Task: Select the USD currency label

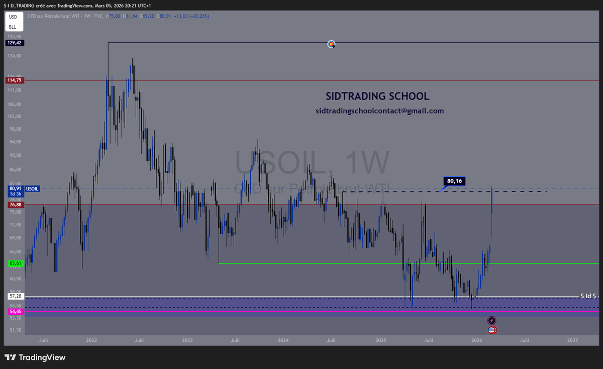Action: click(x=13, y=17)
